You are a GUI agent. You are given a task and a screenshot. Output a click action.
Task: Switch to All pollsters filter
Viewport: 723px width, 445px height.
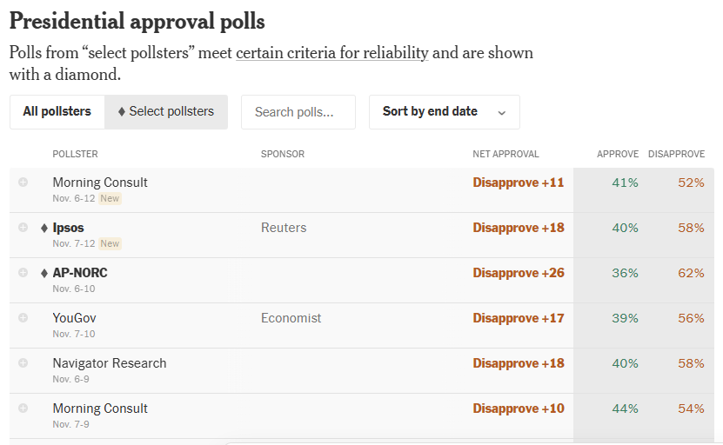(x=57, y=111)
